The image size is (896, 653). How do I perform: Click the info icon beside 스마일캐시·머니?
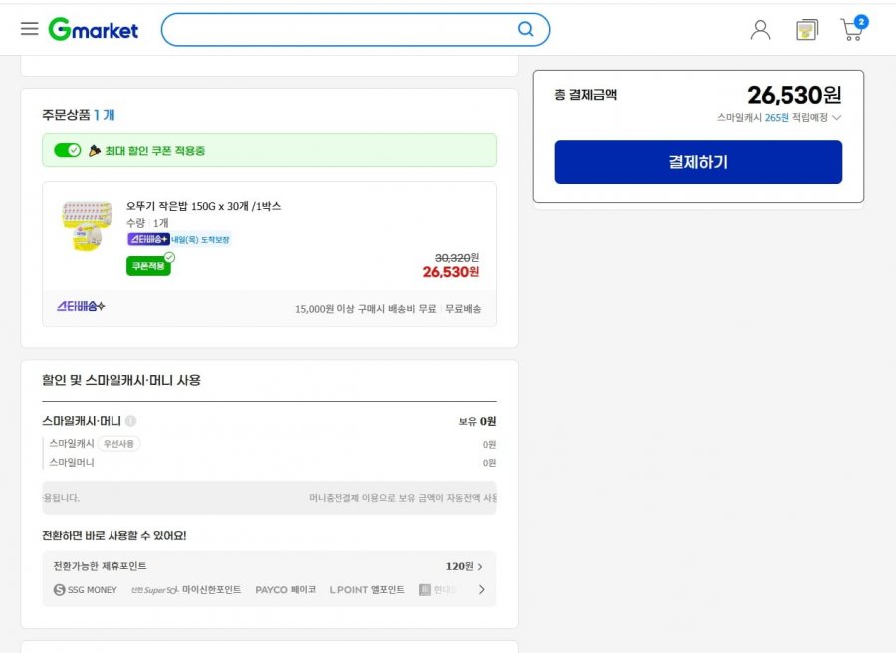click(131, 421)
